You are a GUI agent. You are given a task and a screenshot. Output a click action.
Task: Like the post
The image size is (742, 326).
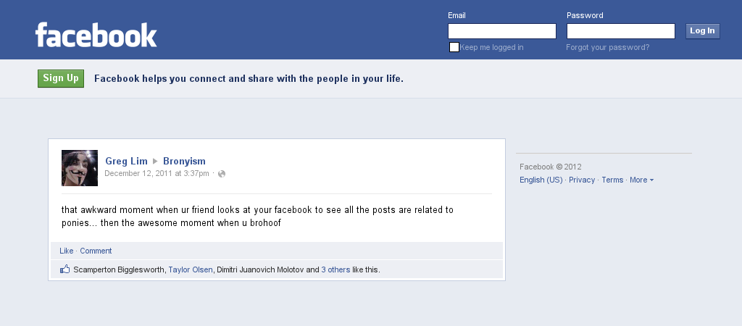67,251
